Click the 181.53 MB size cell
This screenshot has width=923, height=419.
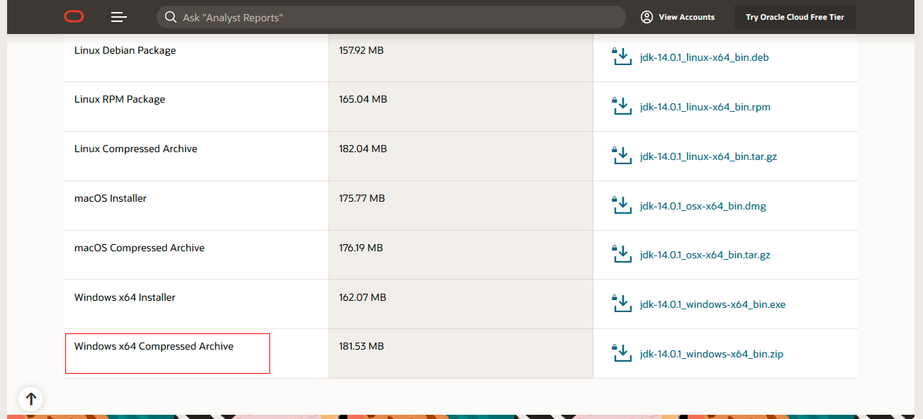(x=461, y=353)
